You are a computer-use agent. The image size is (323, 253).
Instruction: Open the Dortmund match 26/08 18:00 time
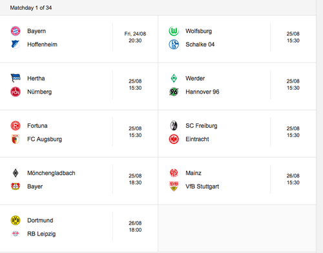tap(135, 227)
